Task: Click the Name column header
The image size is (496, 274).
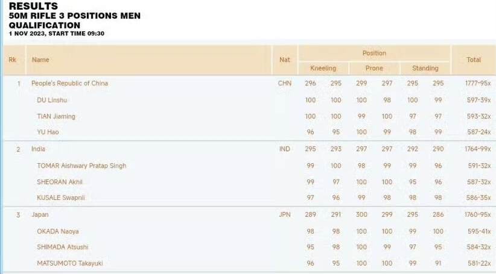Action: point(40,60)
